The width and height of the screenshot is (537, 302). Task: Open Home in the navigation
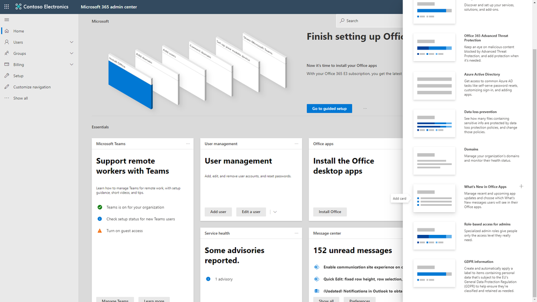(18, 31)
